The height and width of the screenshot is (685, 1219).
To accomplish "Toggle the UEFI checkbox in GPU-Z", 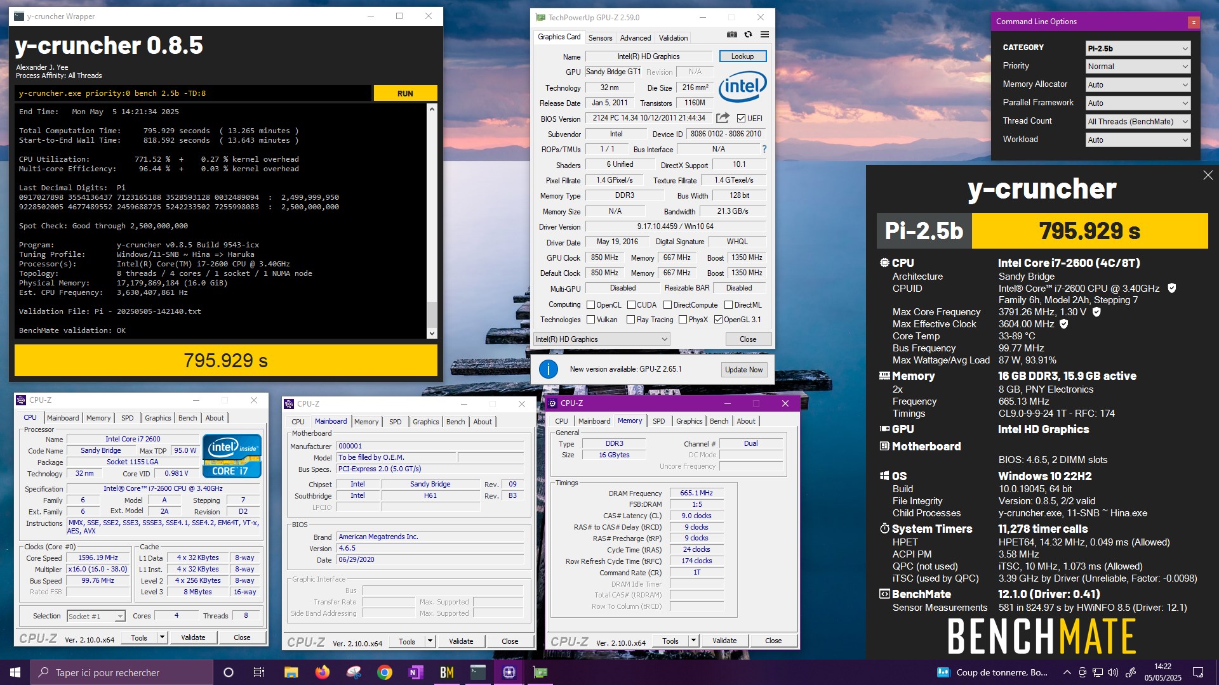I will pos(741,118).
